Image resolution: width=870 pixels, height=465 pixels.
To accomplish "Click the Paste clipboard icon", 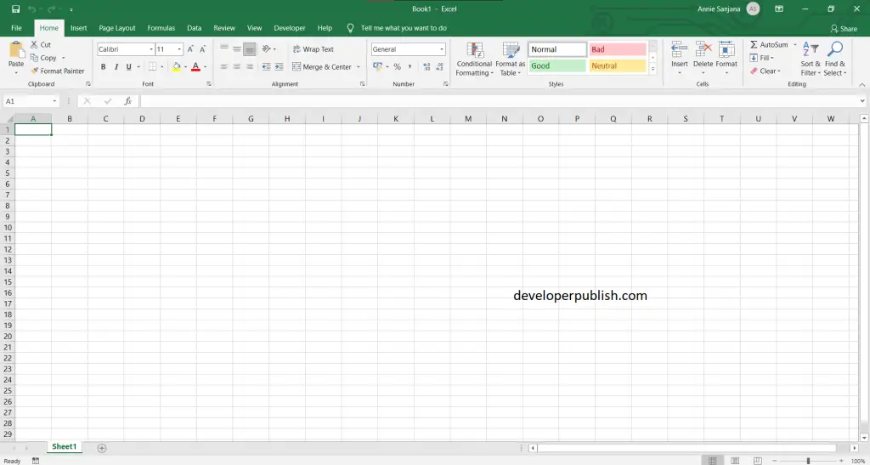I will pos(17,50).
